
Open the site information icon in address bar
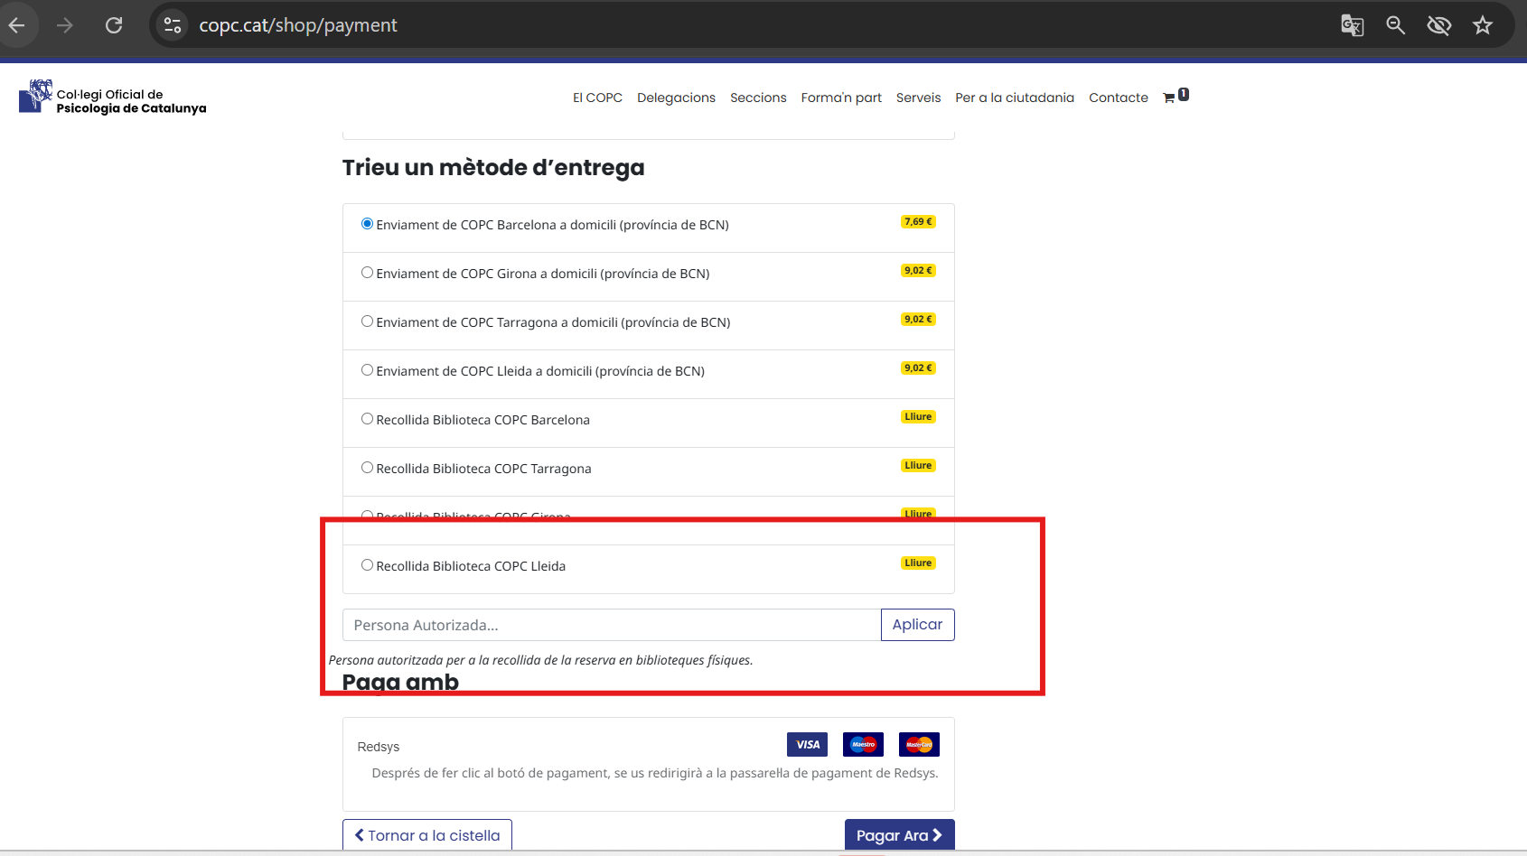pyautogui.click(x=173, y=25)
